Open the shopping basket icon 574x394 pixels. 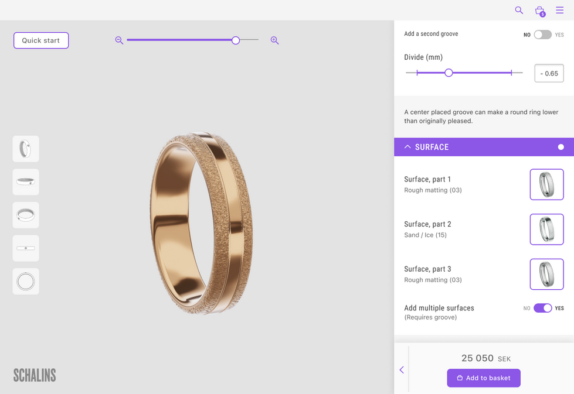540,11
